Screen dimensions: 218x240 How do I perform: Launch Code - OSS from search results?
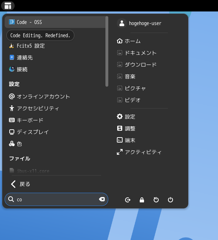55,22
